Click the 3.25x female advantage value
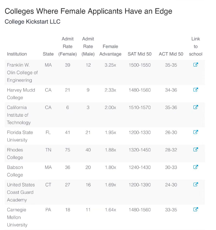This screenshot has width=216, height=230. (x=110, y=65)
